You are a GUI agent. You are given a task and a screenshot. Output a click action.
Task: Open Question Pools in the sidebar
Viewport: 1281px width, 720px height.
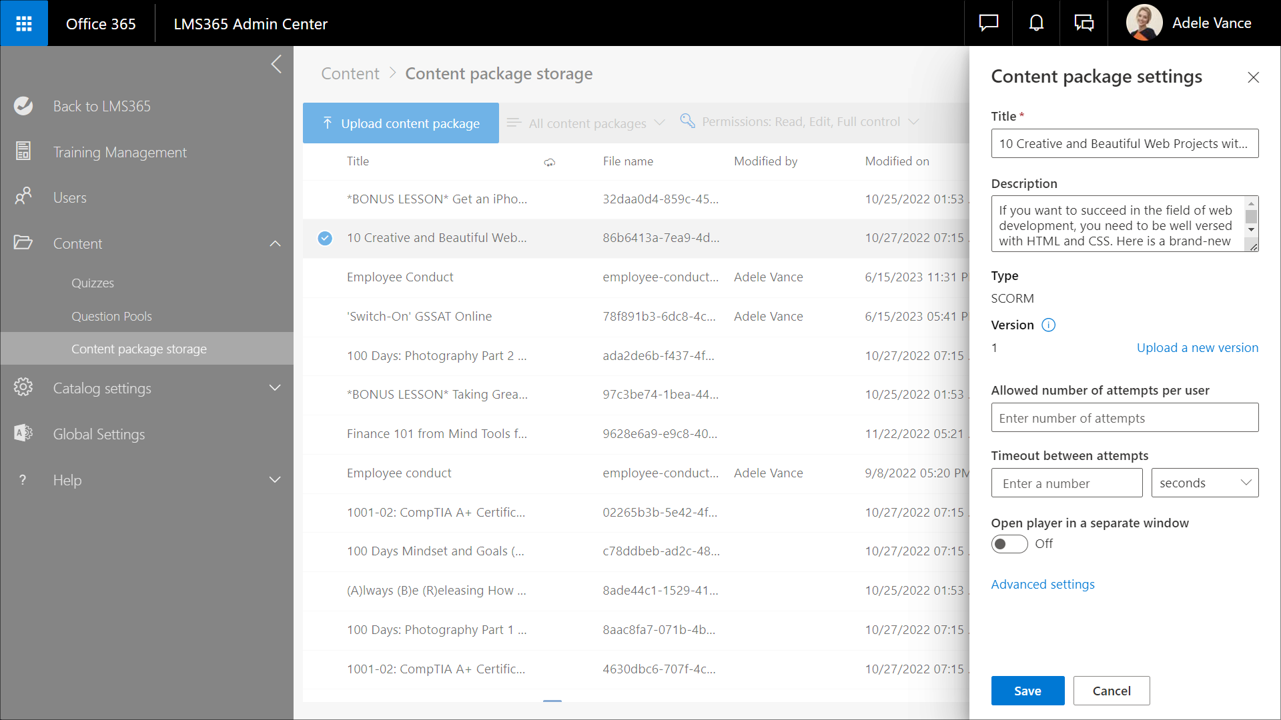point(111,316)
